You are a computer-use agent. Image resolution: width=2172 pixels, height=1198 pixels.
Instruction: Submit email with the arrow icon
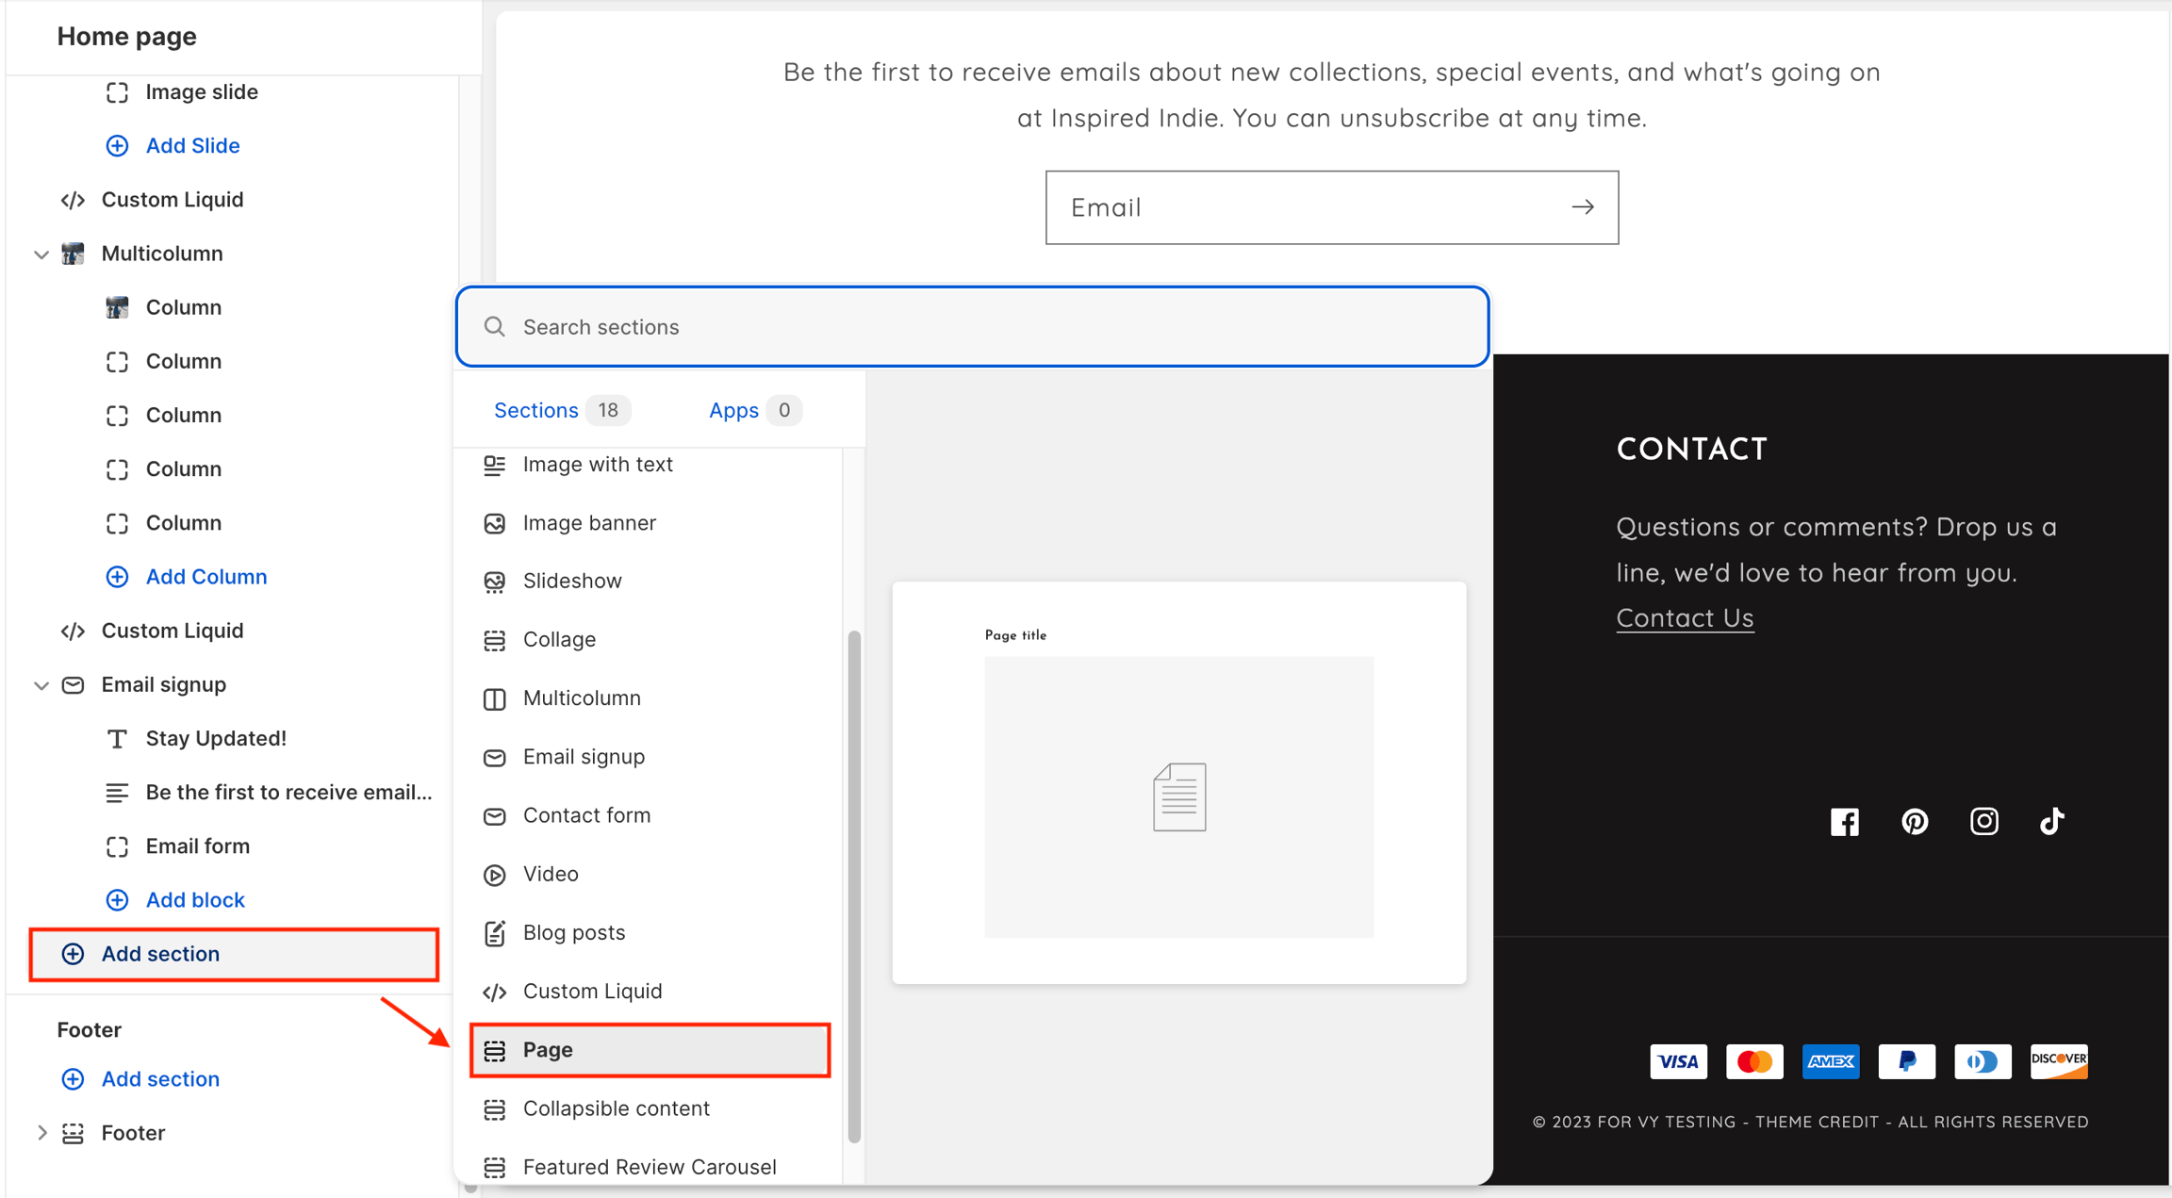pyautogui.click(x=1583, y=207)
